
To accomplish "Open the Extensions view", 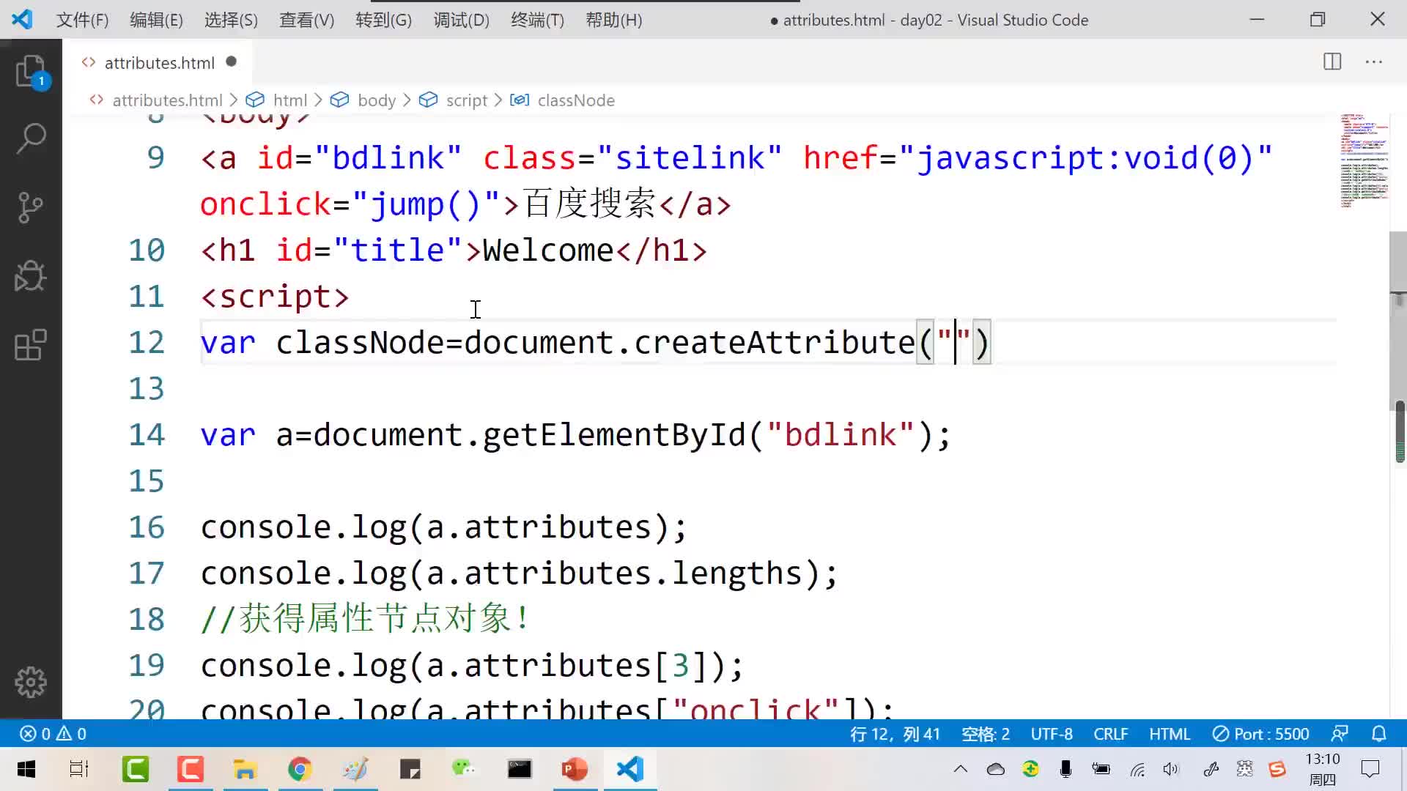I will coord(31,345).
